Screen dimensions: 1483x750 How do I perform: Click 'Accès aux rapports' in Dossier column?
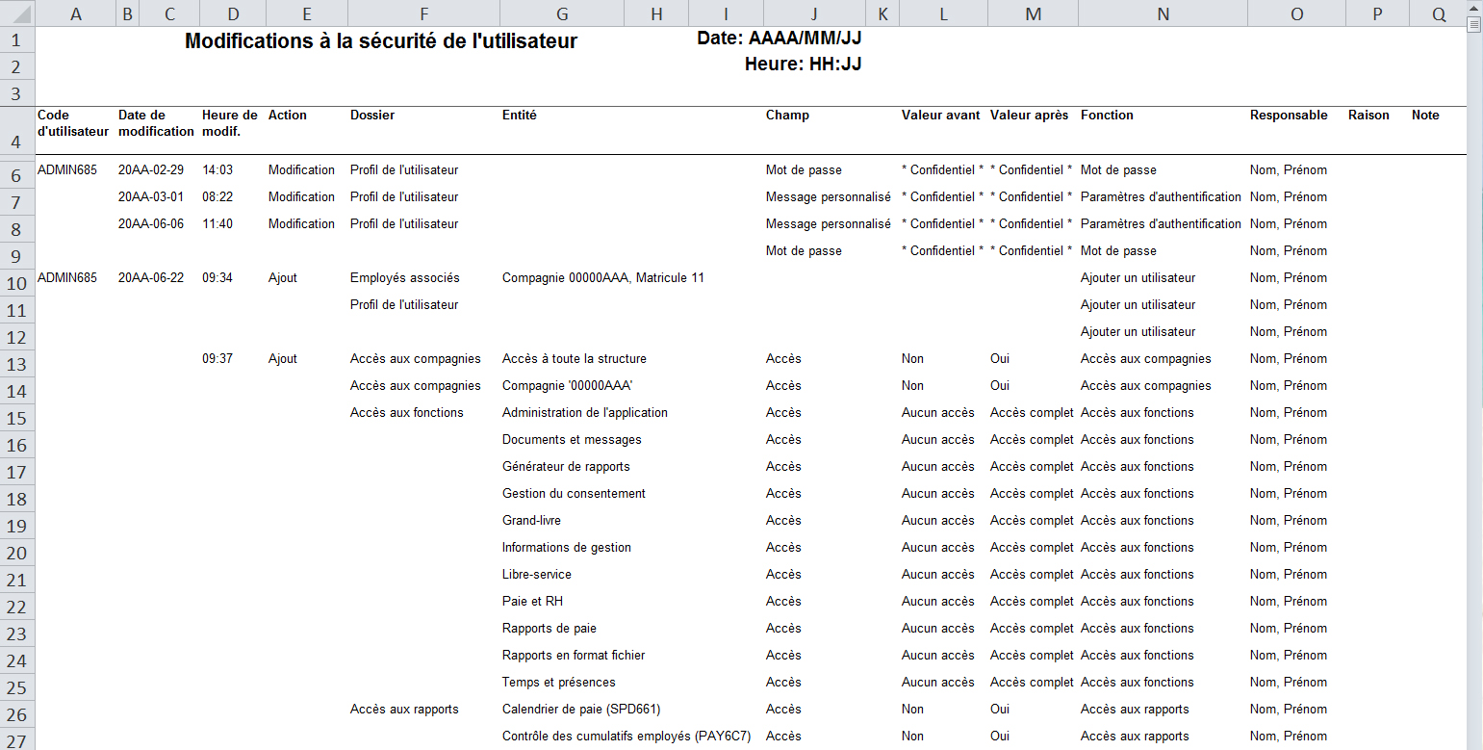point(404,710)
